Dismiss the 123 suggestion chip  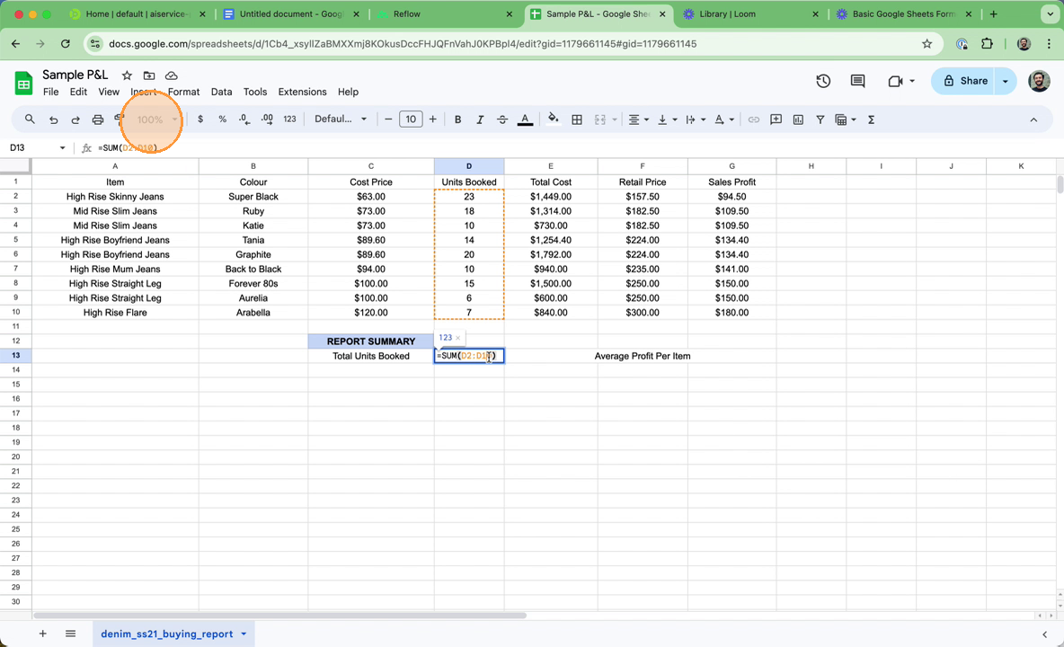pos(458,338)
